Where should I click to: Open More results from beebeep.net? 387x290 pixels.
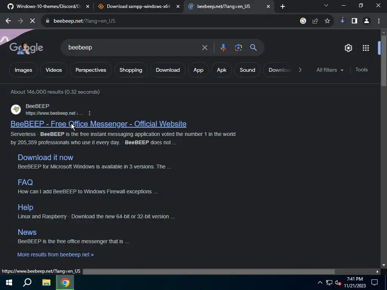point(56,255)
